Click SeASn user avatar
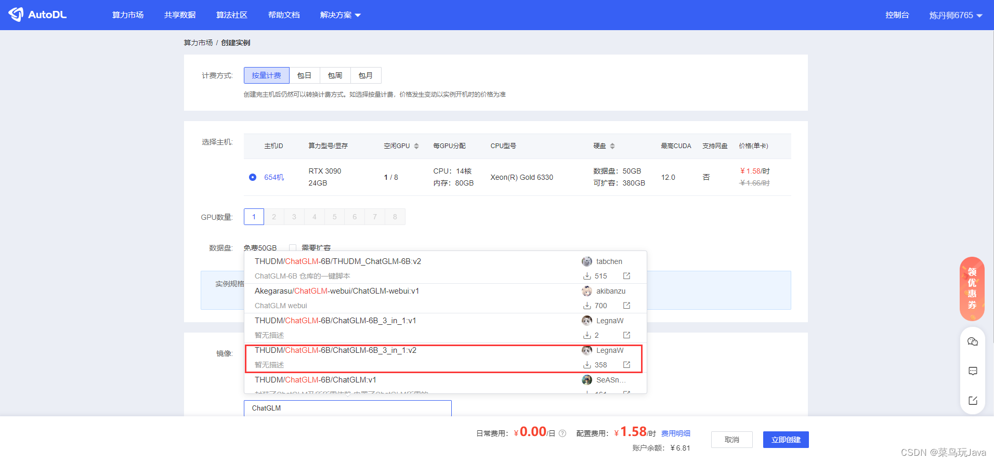 coord(587,380)
